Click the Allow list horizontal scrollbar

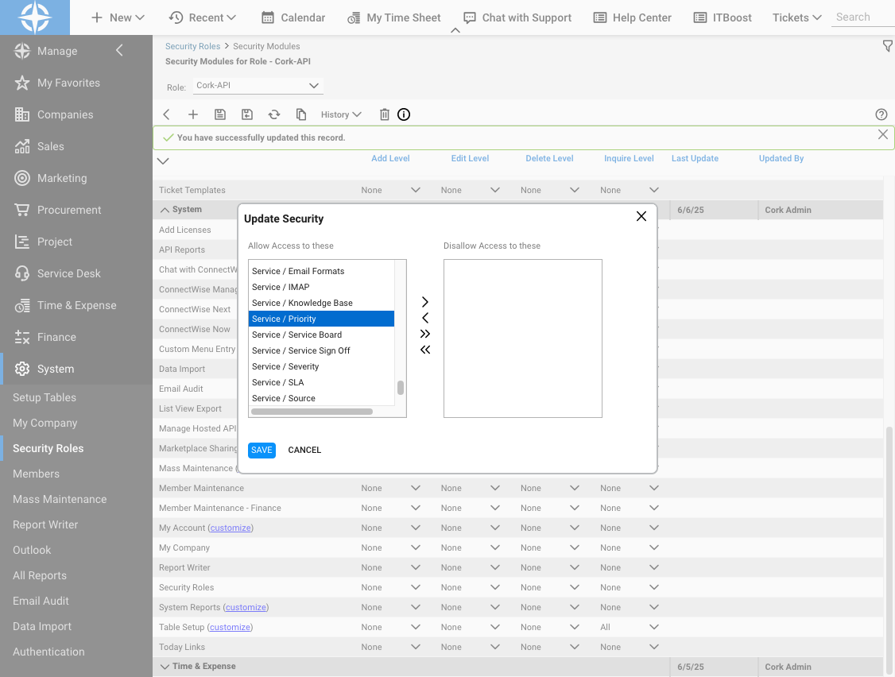tap(312, 412)
